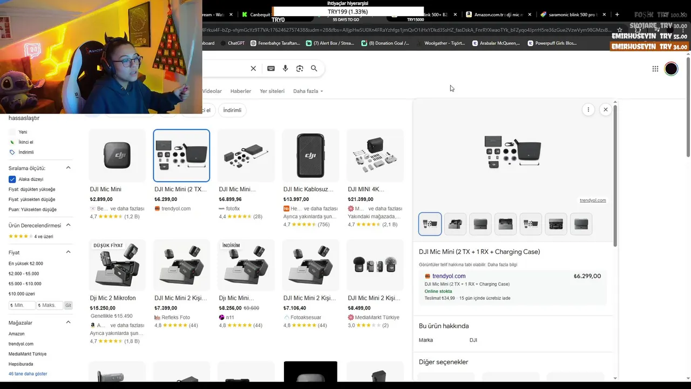
Task: Click the Maks. price input field
Action: coord(50,305)
